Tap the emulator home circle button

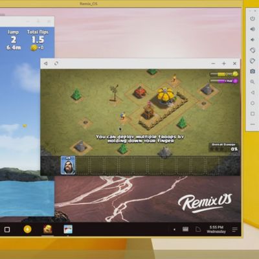click(x=253, y=103)
